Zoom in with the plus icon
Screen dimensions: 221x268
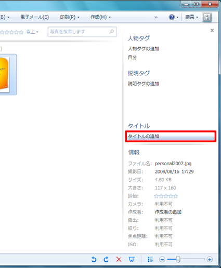(x=210, y=259)
